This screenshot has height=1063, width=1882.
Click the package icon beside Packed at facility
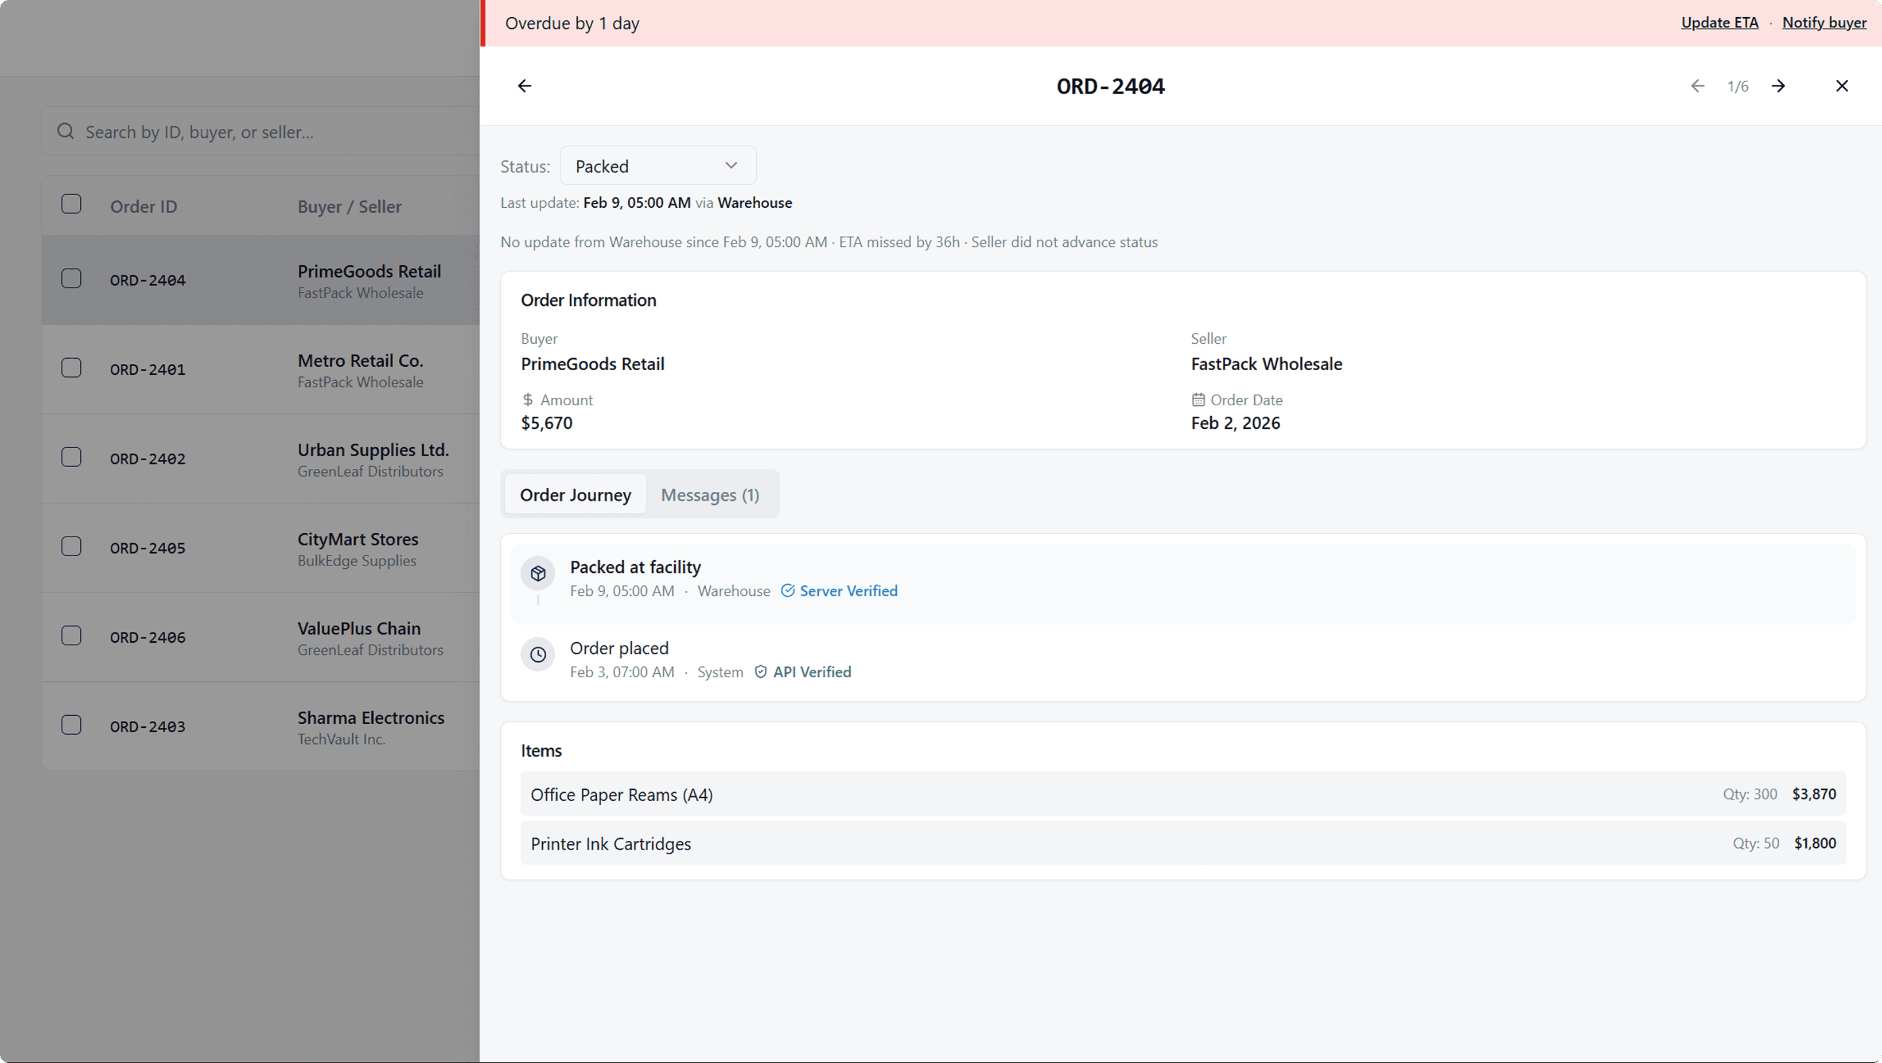click(538, 574)
